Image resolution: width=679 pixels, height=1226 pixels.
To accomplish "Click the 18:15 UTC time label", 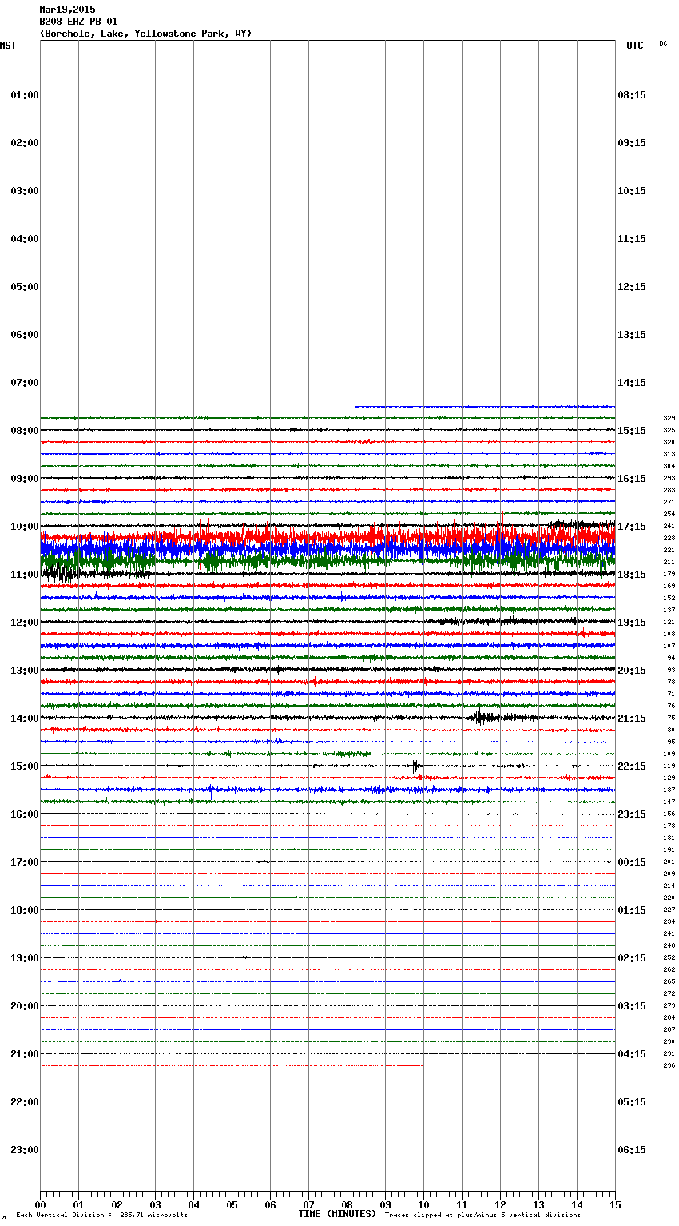I will tap(632, 575).
